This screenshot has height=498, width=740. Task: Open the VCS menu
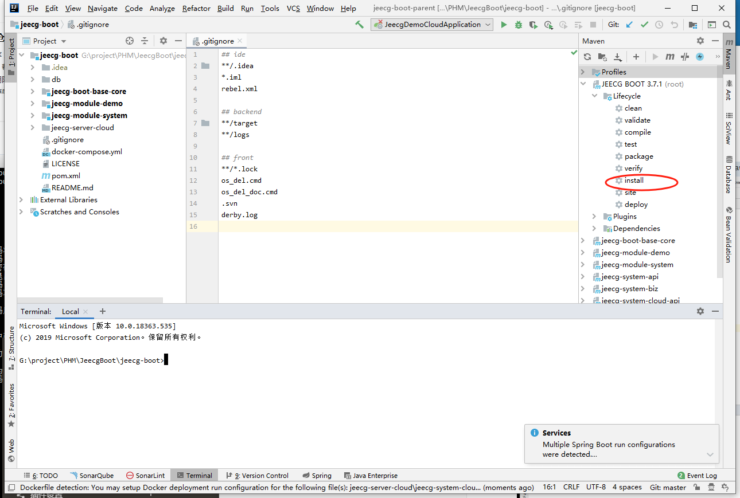click(293, 8)
